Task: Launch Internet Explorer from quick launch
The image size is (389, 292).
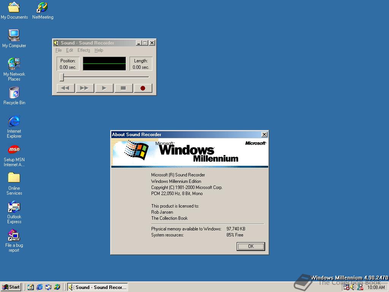Action: pos(40,287)
